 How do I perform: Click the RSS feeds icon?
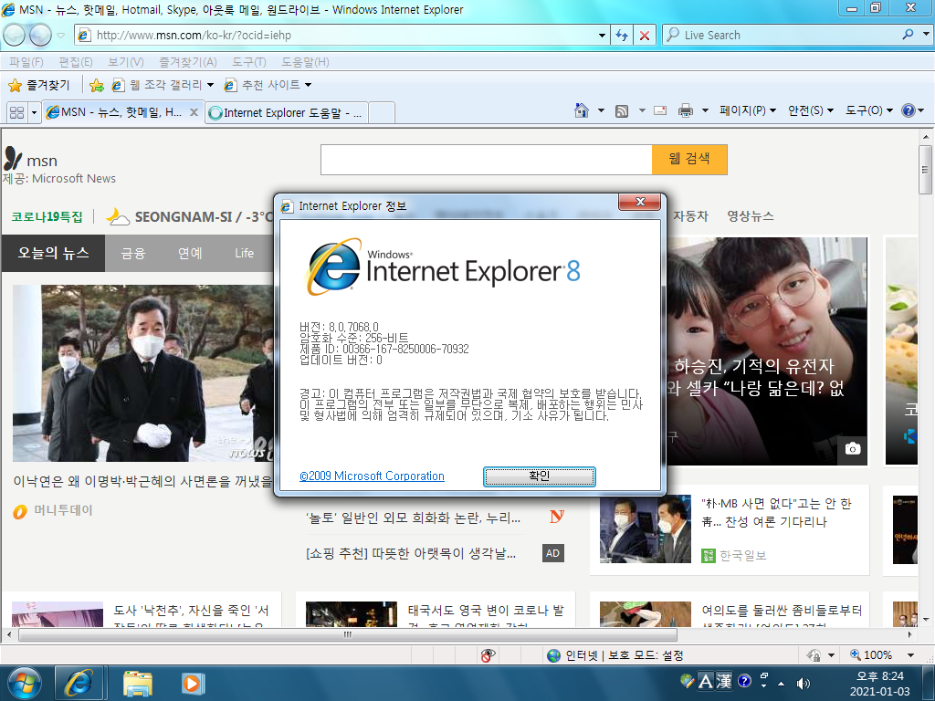[622, 110]
